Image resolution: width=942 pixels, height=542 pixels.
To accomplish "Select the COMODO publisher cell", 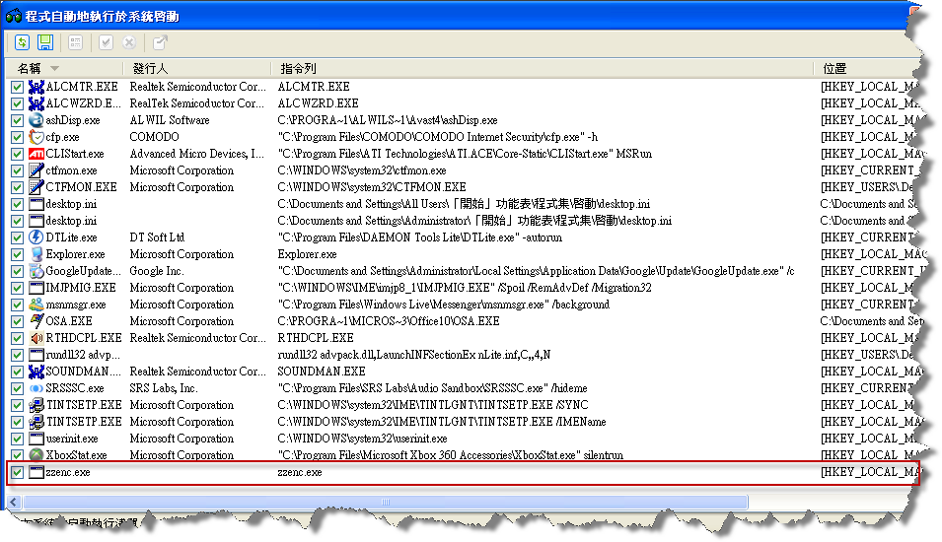I will (x=155, y=137).
